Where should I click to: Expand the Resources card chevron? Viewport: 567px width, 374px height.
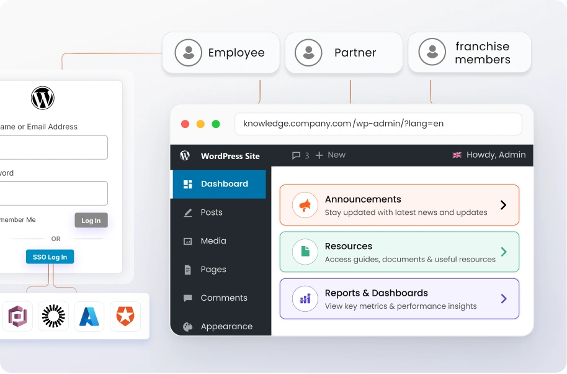(x=503, y=252)
